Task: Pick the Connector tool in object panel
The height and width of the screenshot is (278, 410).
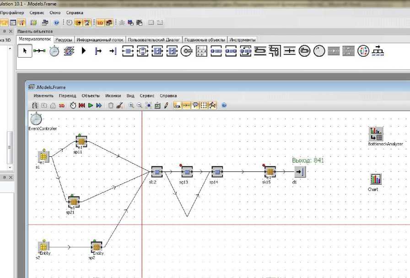Action: click(x=39, y=51)
